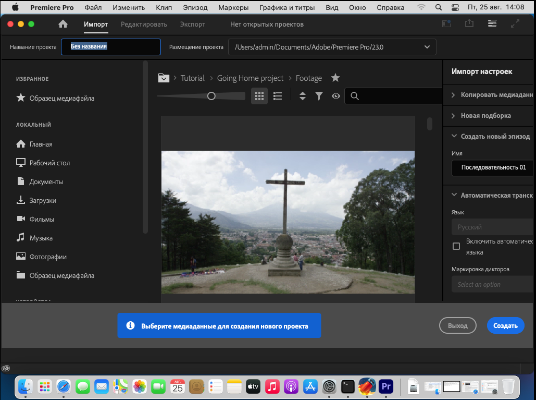
Task: Open the project location path dropdown
Action: click(427, 47)
